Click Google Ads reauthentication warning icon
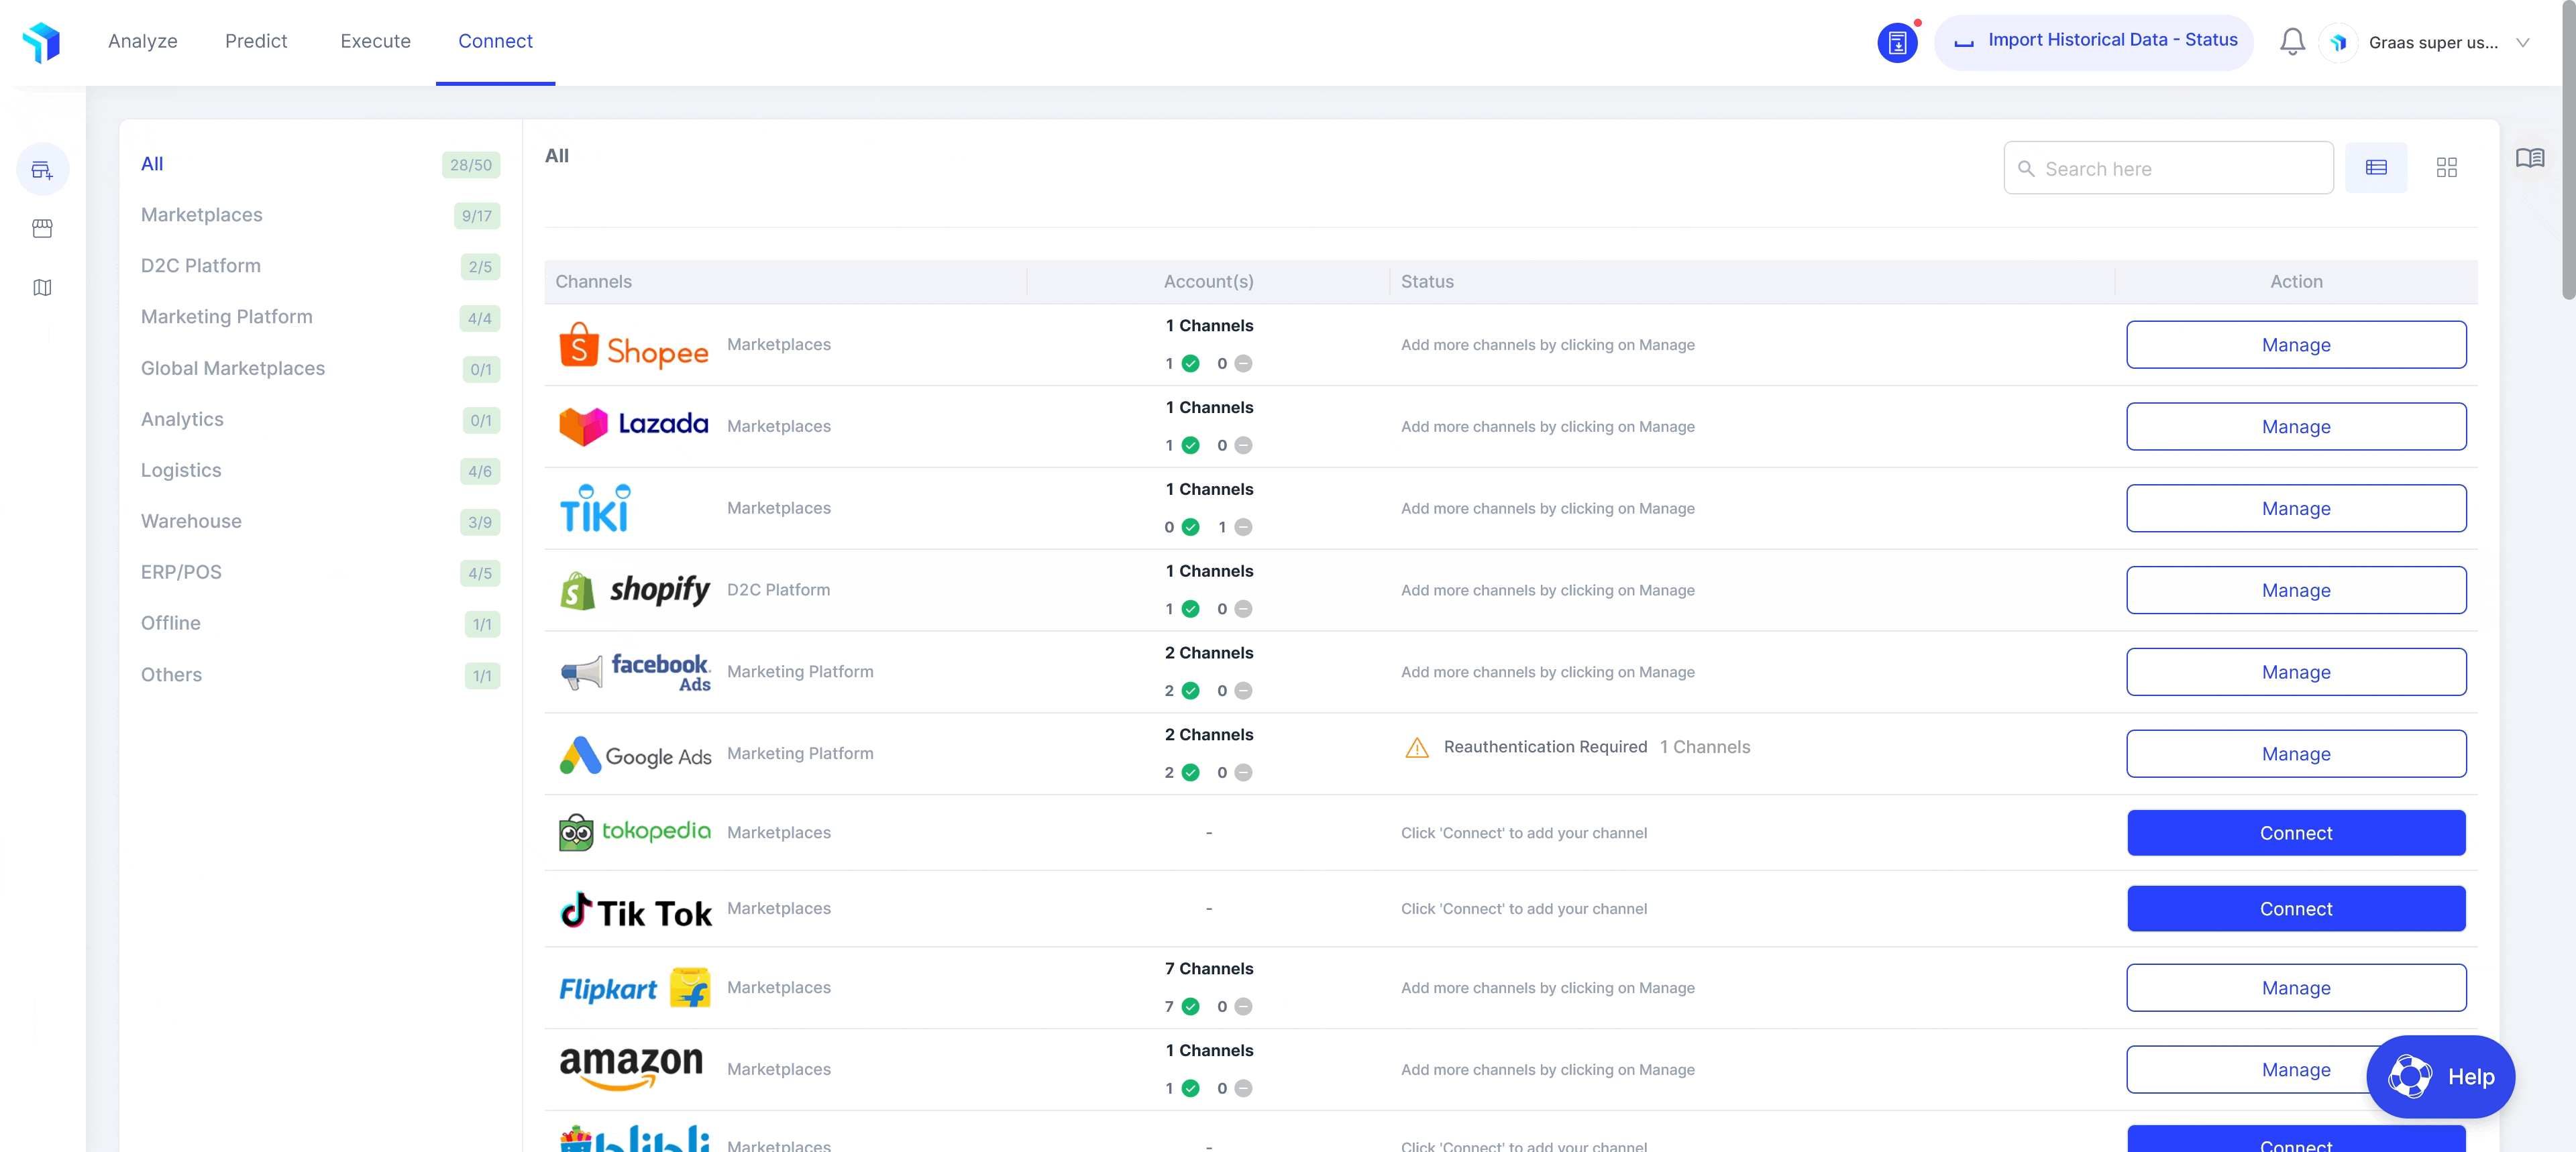Screen dimensions: 2576x1152 click(x=1417, y=748)
